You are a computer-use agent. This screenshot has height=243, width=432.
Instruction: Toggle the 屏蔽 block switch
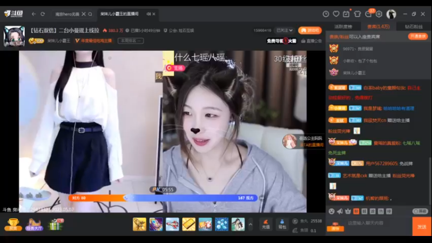pos(420,211)
